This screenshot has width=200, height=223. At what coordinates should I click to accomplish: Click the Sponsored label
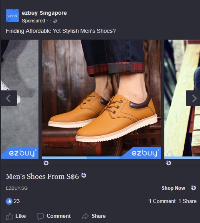click(33, 21)
